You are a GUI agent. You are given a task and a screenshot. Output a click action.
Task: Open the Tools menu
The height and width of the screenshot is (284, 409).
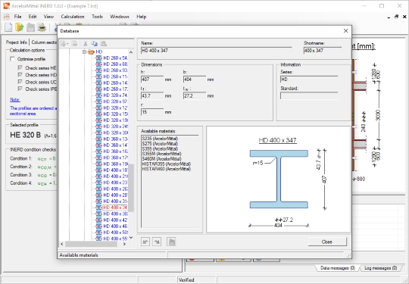[x=97, y=17]
